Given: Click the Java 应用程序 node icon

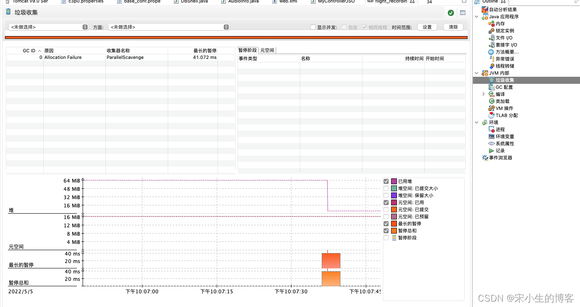Looking at the screenshot, I should pyautogui.click(x=485, y=17).
